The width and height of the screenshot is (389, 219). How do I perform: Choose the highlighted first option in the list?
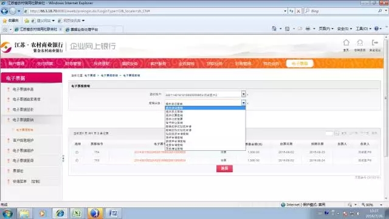(x=205, y=108)
